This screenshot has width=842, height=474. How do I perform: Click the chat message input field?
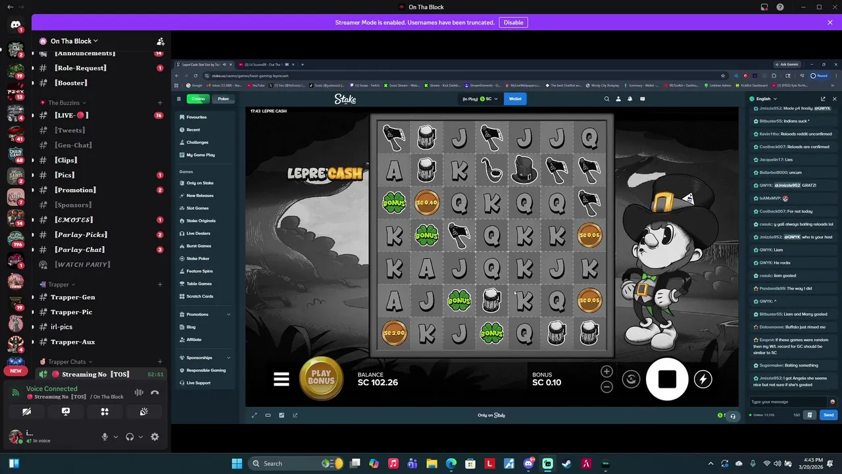pos(788,402)
